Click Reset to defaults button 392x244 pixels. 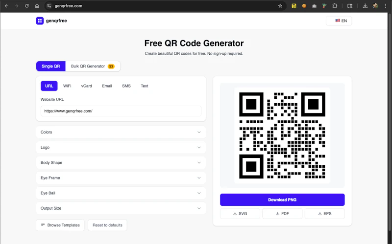107,225
